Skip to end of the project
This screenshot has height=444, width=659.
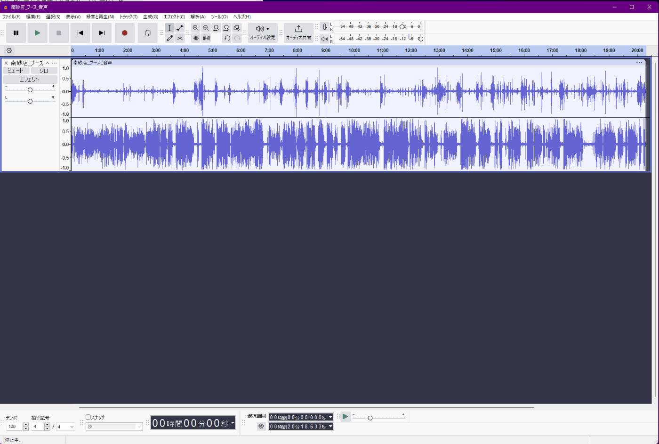pyautogui.click(x=102, y=33)
